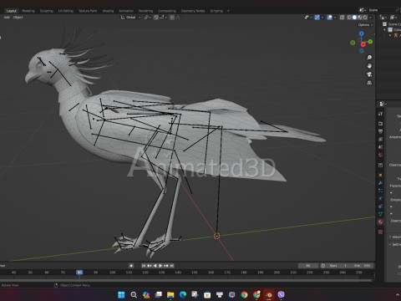Toggle proportional editing in header
The width and height of the screenshot is (401, 301).
[172, 18]
